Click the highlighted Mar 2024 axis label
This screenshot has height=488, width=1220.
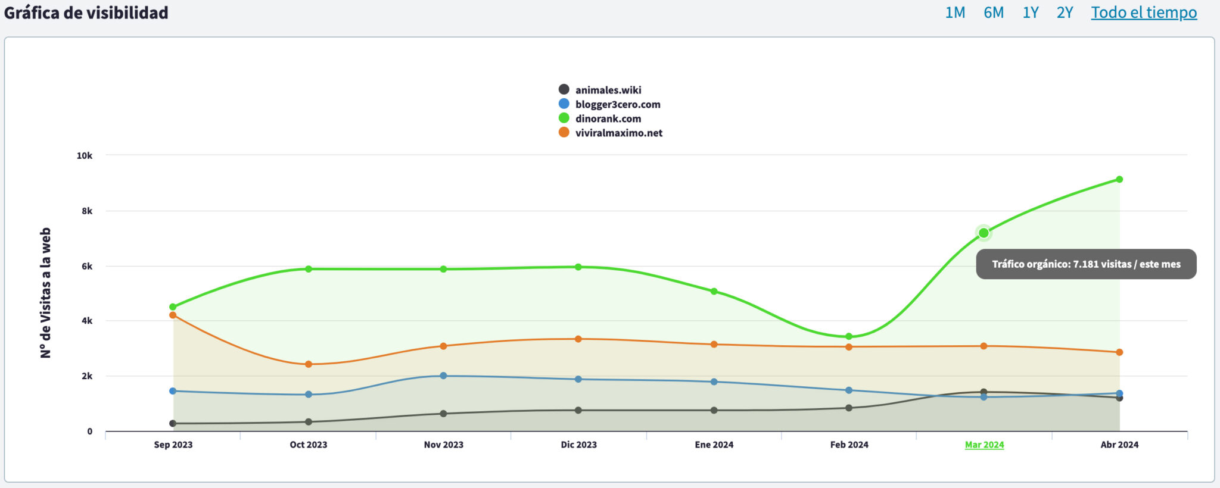(984, 445)
